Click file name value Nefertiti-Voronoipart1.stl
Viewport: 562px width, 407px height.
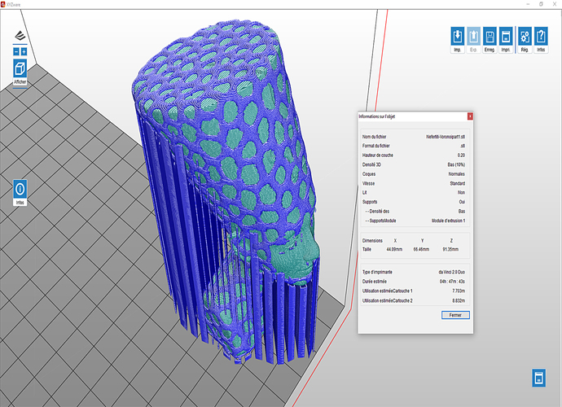pos(446,137)
